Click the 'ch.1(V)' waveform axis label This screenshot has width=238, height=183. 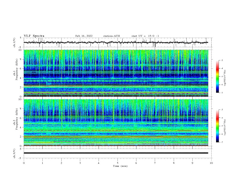point(14,42)
